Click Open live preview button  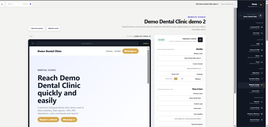(37, 28)
